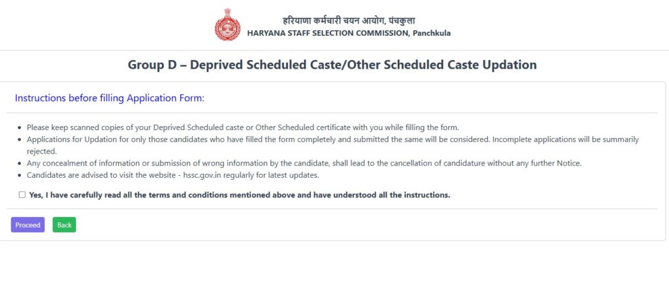Go back using the green Back button

coord(64,225)
